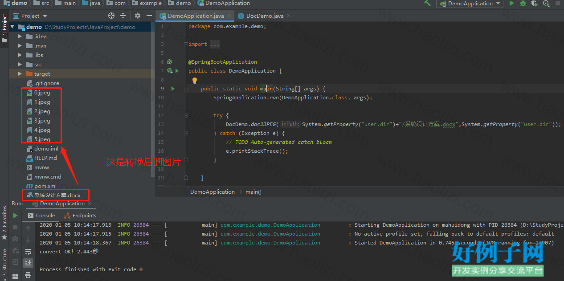Switch to DocDemo.java editor tab
Image resolution: width=564 pixels, height=281 pixels.
(x=265, y=16)
